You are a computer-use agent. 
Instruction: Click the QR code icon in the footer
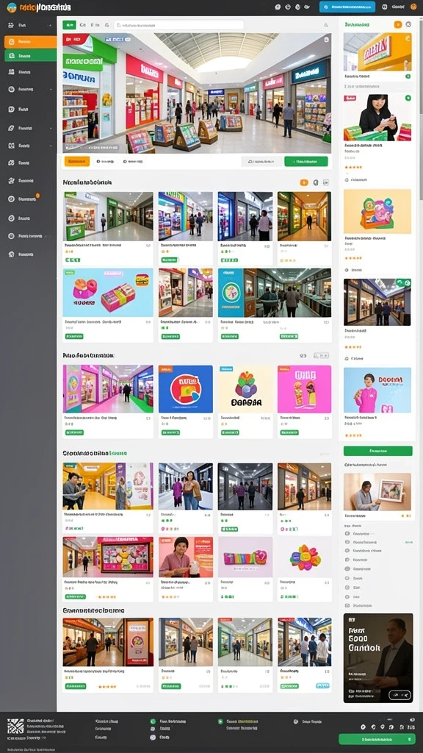click(15, 726)
